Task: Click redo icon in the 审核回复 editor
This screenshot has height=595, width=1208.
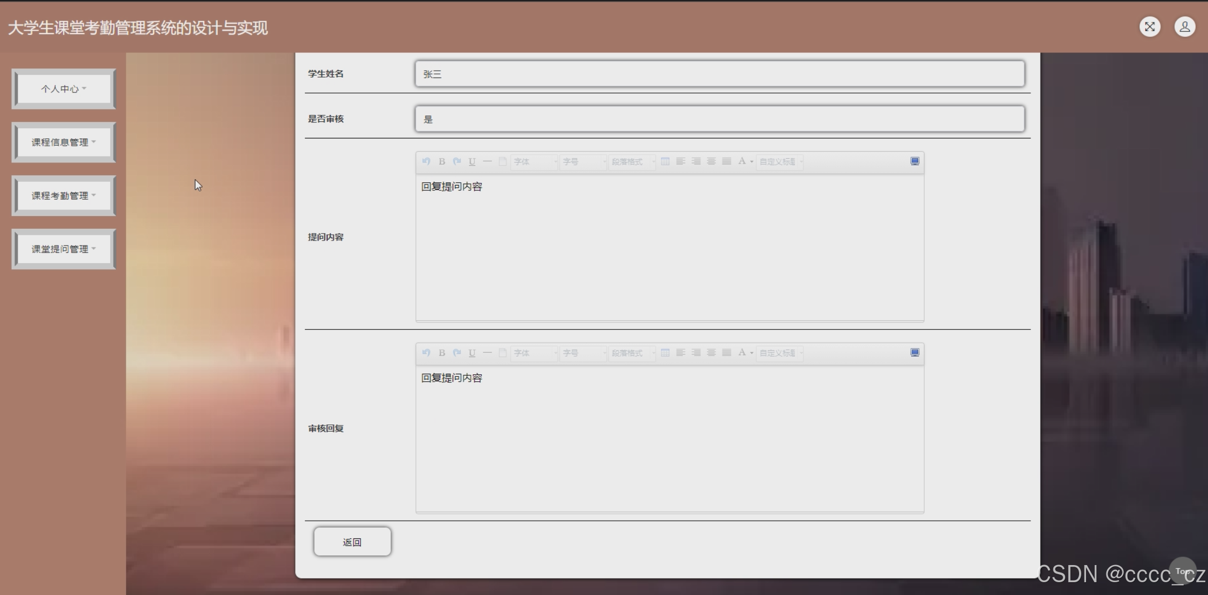Action: [x=457, y=353]
